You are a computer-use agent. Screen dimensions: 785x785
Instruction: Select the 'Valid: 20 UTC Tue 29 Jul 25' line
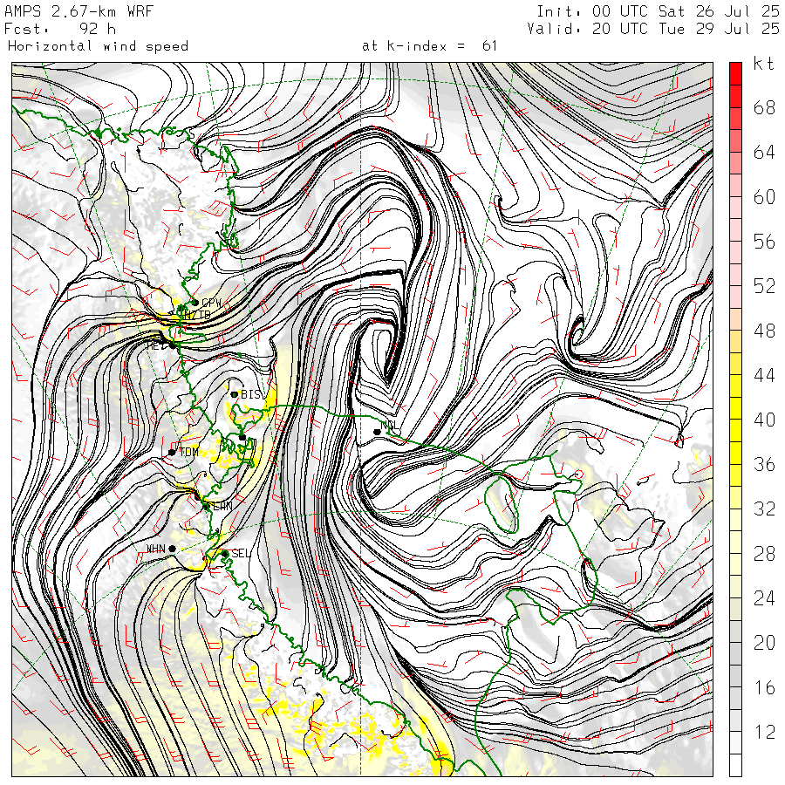[653, 29]
